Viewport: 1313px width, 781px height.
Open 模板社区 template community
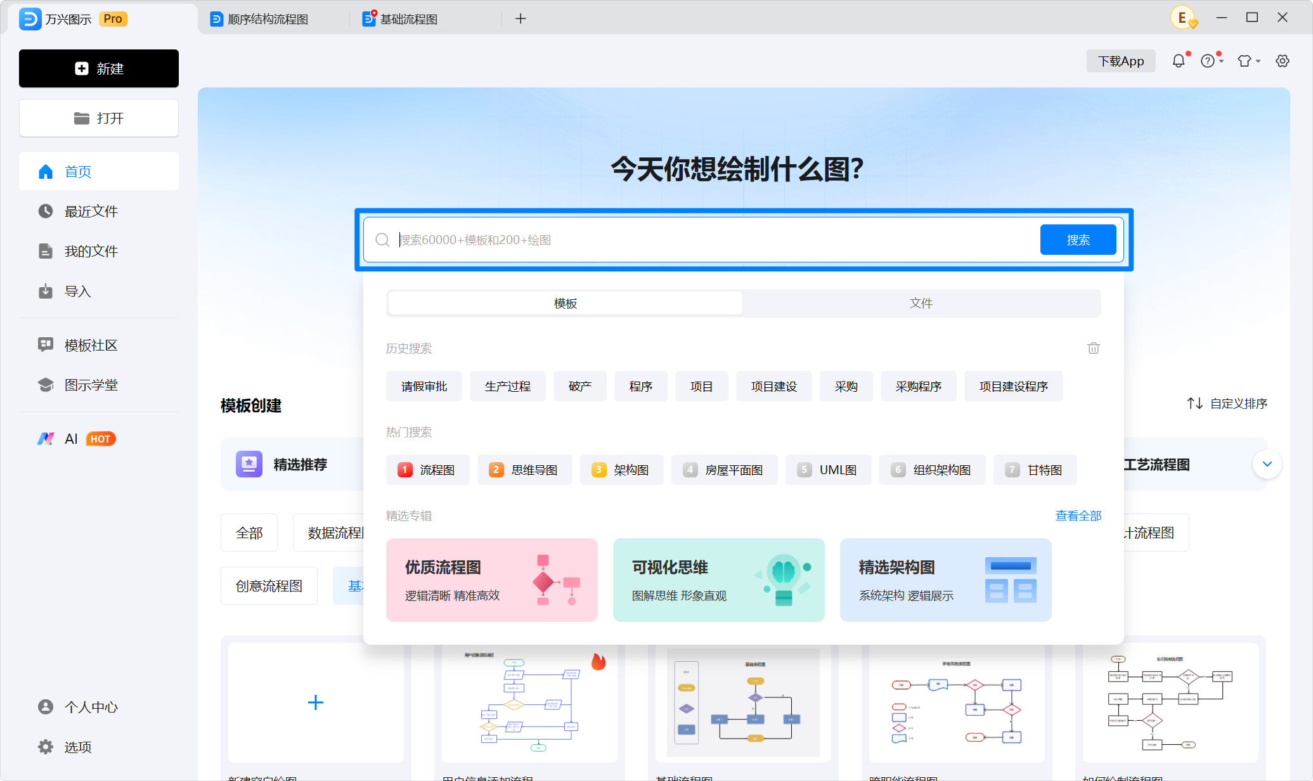99,345
